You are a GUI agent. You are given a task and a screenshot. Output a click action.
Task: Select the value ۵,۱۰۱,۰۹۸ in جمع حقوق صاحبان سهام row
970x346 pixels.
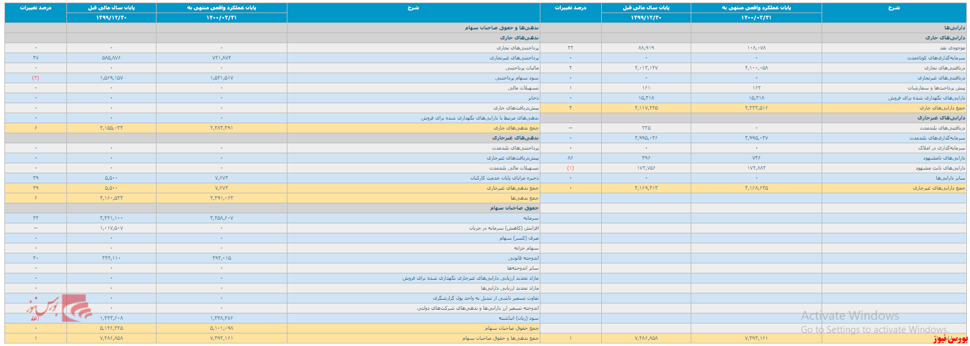222,328
